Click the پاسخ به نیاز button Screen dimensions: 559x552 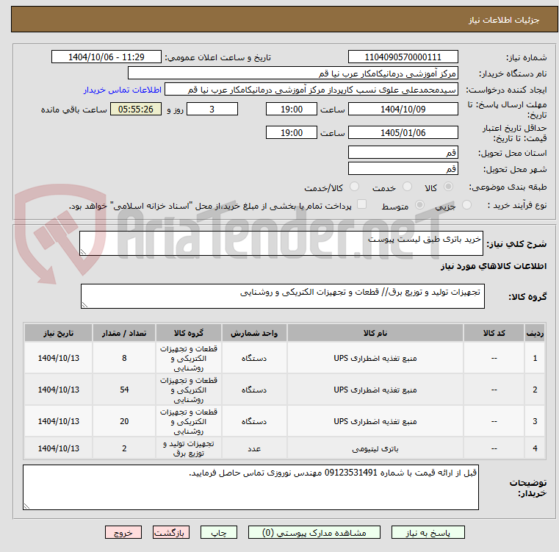428,532
